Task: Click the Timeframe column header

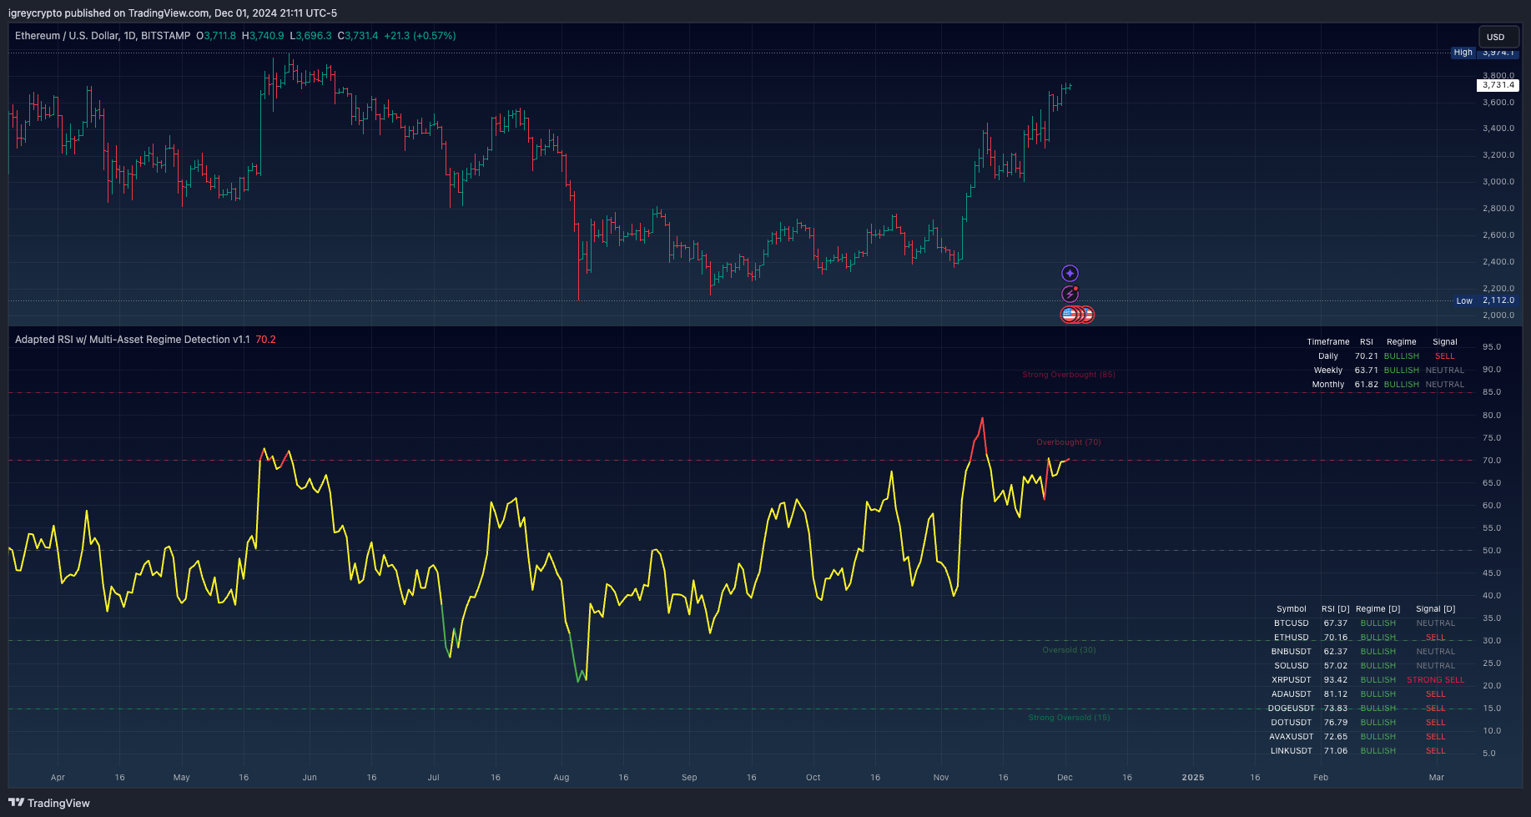Action: [x=1328, y=342]
